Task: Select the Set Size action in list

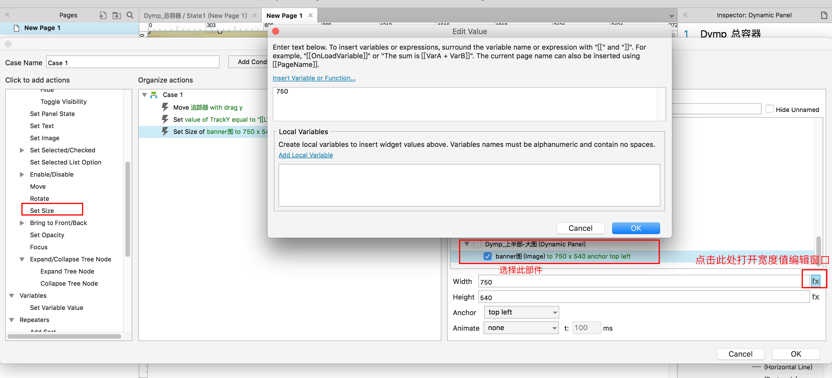Action: click(x=42, y=211)
